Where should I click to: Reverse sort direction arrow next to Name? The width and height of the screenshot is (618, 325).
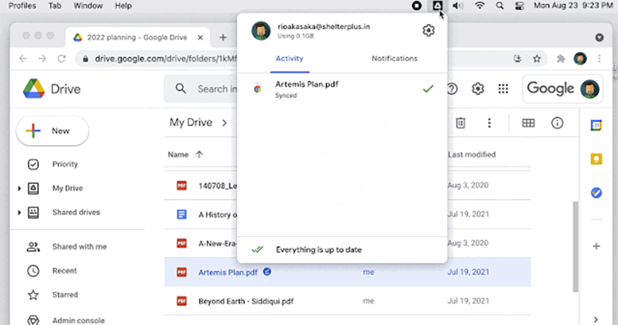click(x=199, y=154)
